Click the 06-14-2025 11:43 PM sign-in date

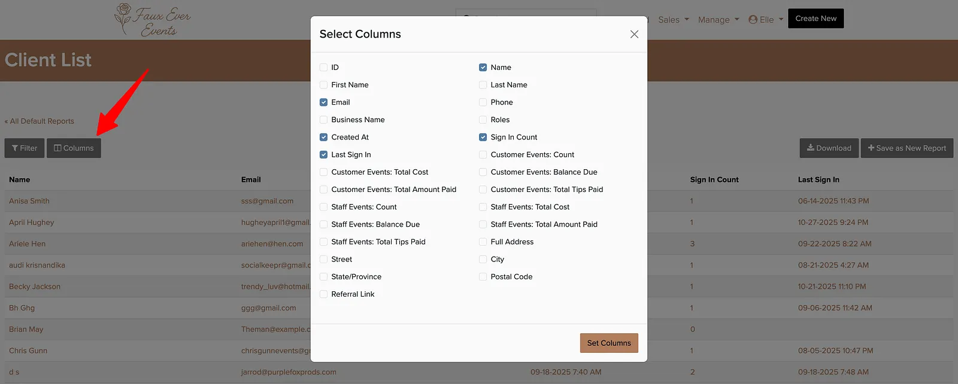click(x=833, y=201)
